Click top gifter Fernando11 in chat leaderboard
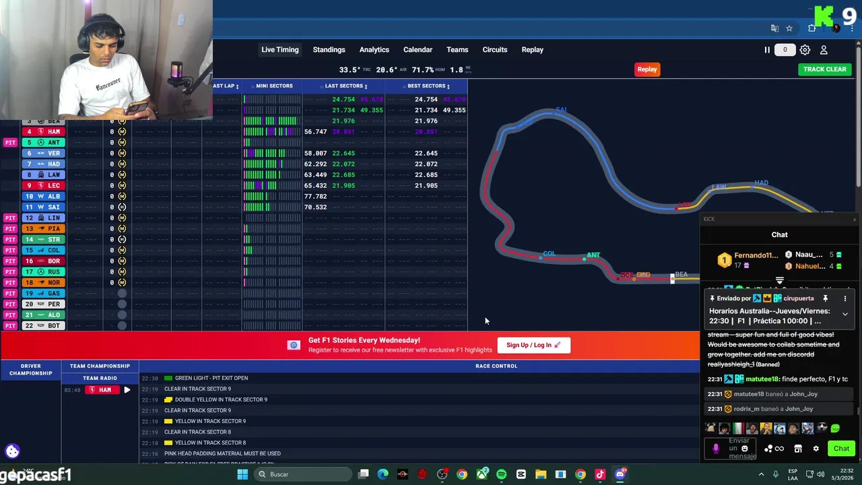 [756, 255]
